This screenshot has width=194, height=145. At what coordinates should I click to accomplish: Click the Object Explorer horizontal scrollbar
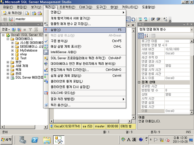[x=24, y=127]
